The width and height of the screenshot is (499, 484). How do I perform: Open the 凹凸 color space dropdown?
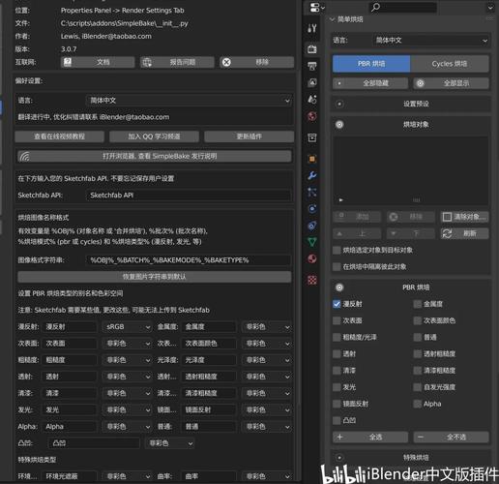coord(170,443)
